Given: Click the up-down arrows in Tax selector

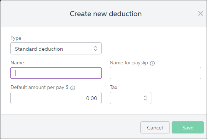Looking at the screenshot, I should point(145,98).
